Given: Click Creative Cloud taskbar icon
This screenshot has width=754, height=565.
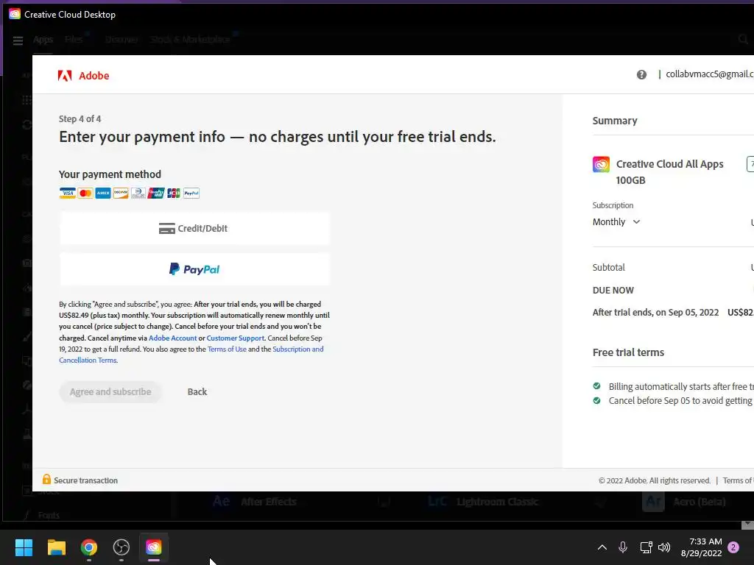Looking at the screenshot, I should click(153, 547).
